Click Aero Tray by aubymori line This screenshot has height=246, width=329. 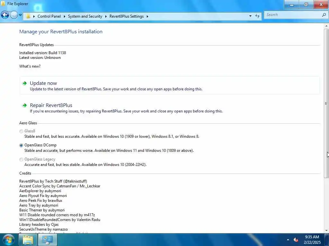coord(39,205)
